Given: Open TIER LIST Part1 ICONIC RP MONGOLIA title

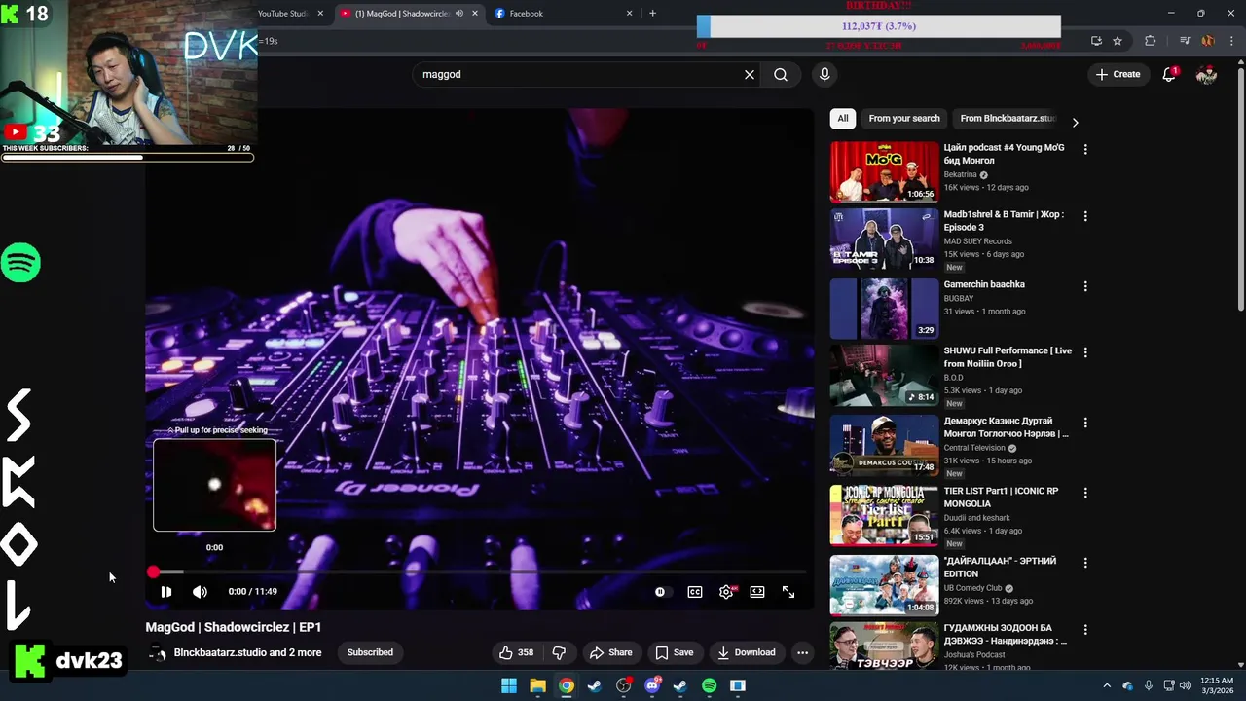Looking at the screenshot, I should click(1001, 498).
